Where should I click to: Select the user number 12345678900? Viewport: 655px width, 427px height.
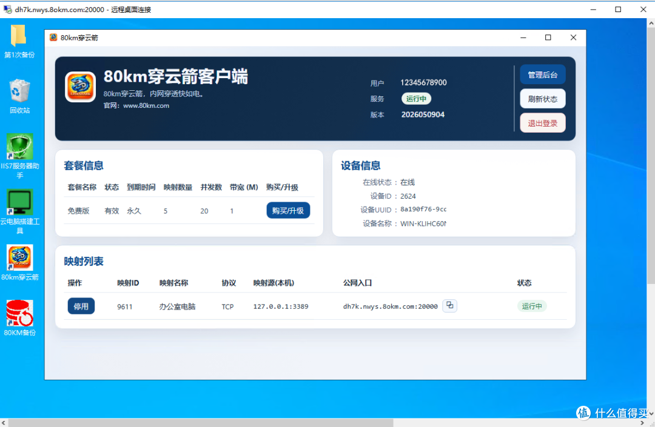(x=423, y=82)
